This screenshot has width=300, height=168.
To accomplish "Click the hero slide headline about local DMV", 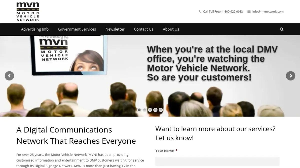I will (x=212, y=63).
